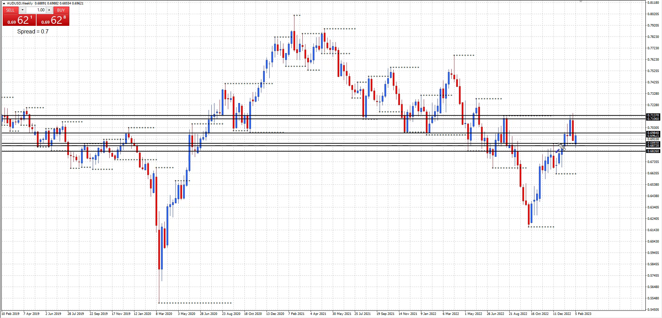
Task: Select the 0.71060 horizontal line price label
Action: pos(653,119)
